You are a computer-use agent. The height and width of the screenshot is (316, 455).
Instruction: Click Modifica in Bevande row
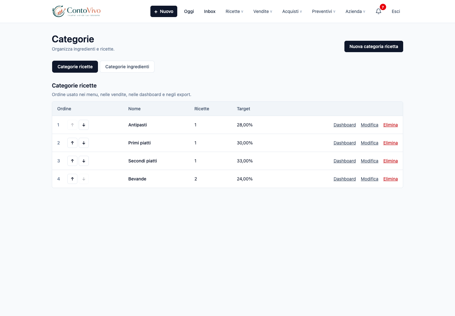click(369, 179)
